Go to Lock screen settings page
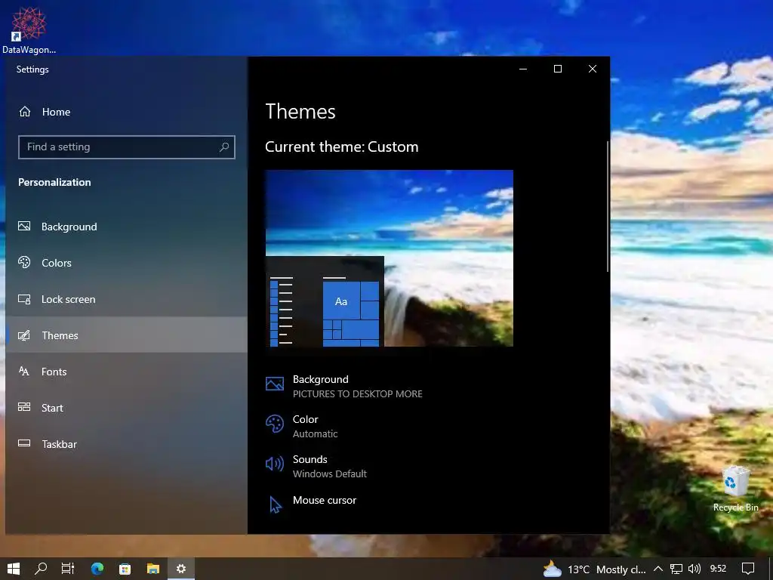Viewport: 773px width, 580px height. 126,299
